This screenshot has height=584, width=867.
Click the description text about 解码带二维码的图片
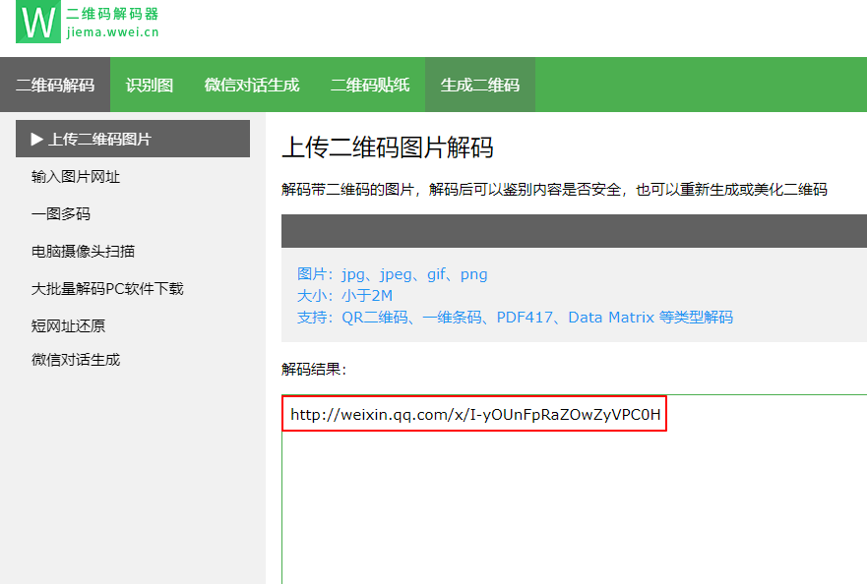tap(554, 190)
